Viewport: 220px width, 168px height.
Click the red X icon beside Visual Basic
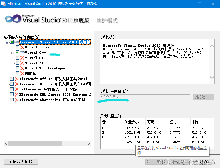tap(22, 47)
